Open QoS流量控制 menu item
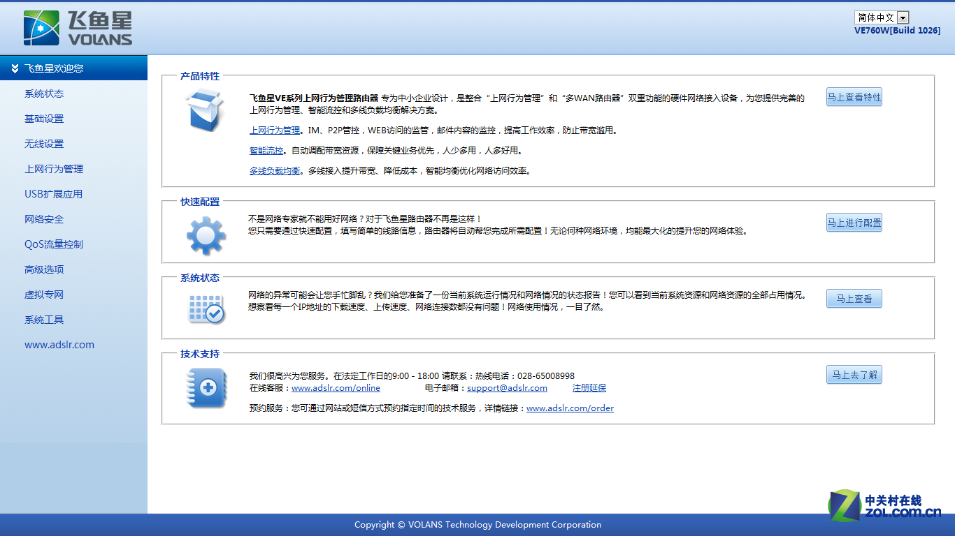The height and width of the screenshot is (536, 955). point(54,244)
